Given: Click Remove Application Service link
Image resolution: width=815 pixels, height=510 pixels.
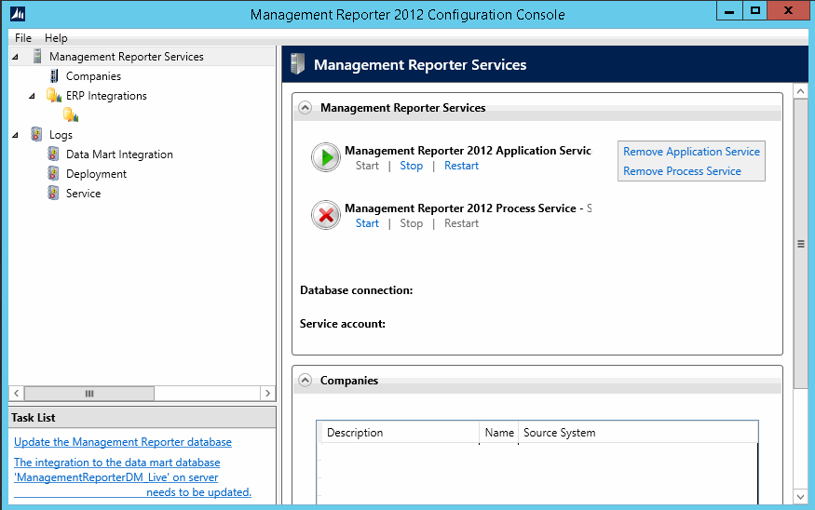Looking at the screenshot, I should pyautogui.click(x=691, y=152).
